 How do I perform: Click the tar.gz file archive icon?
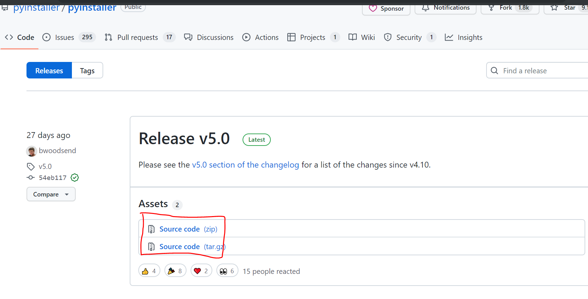(151, 247)
